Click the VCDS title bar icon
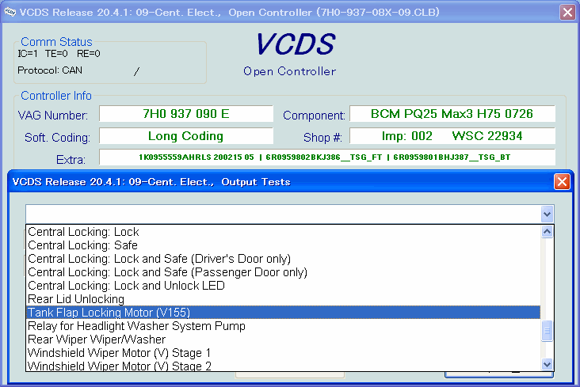 [10, 12]
